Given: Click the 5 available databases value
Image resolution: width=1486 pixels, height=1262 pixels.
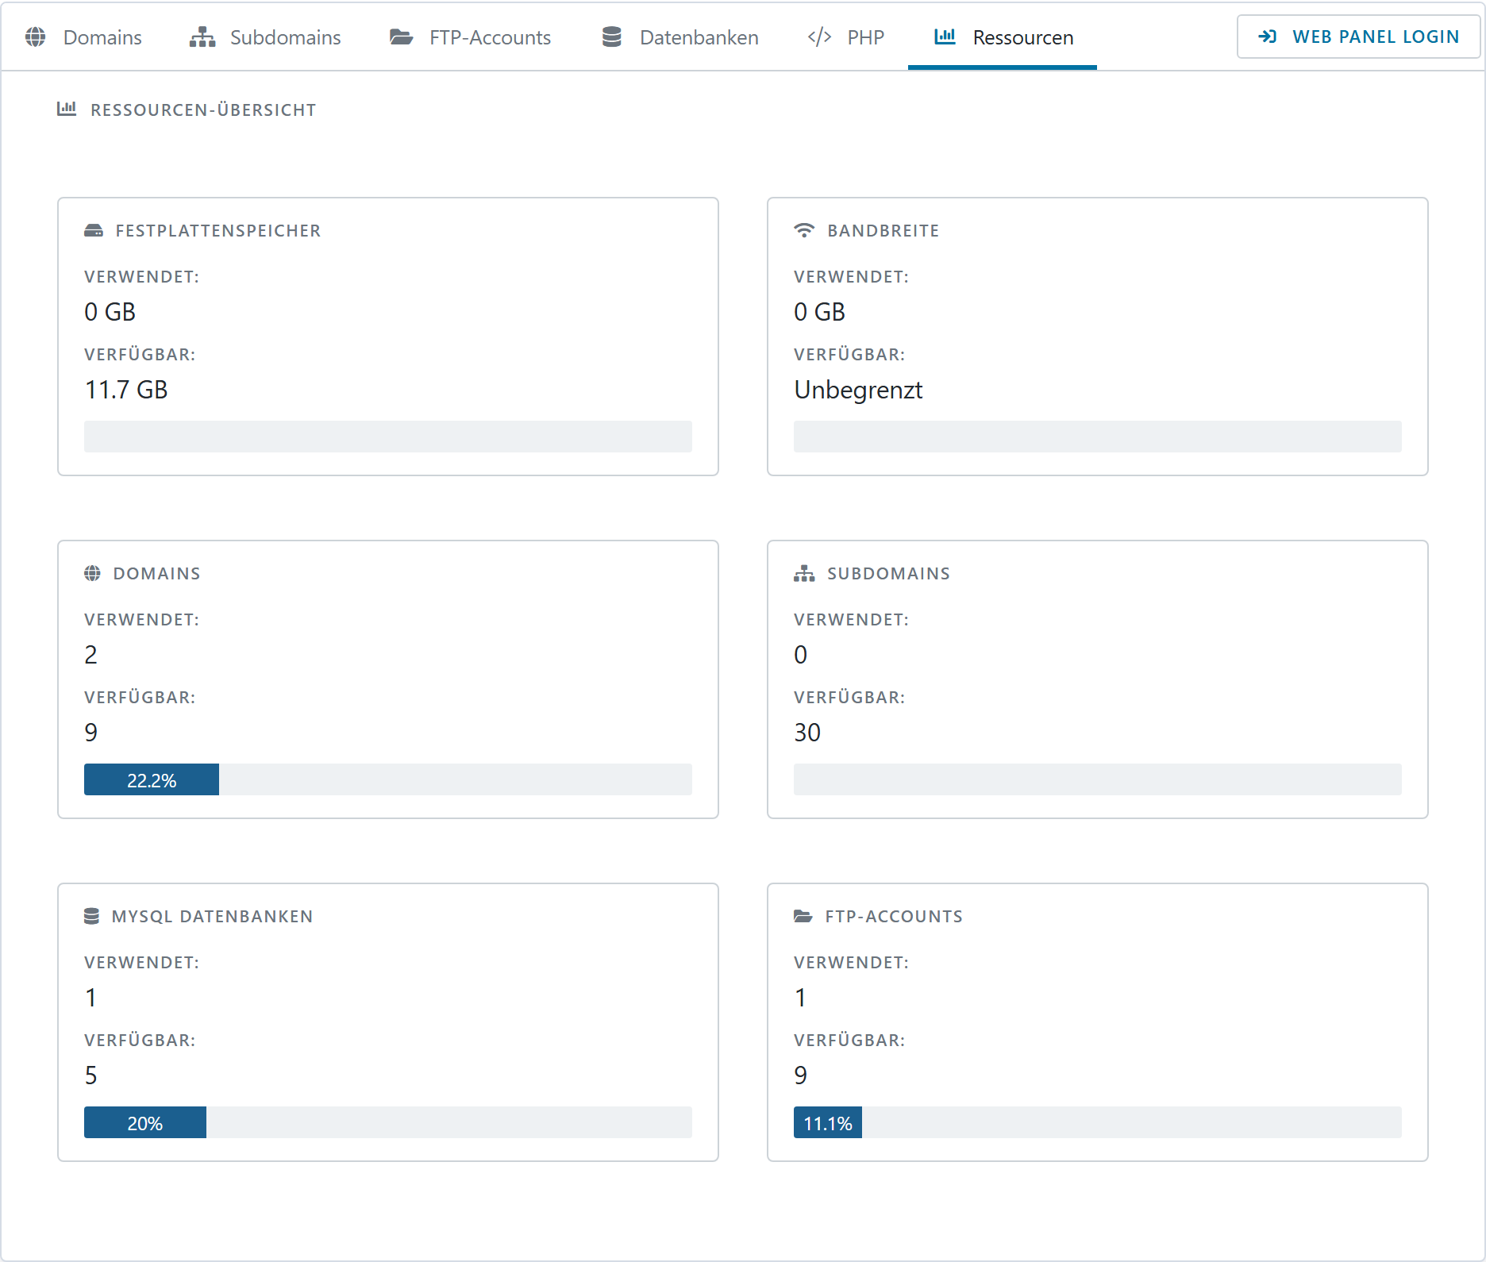Looking at the screenshot, I should (91, 1075).
